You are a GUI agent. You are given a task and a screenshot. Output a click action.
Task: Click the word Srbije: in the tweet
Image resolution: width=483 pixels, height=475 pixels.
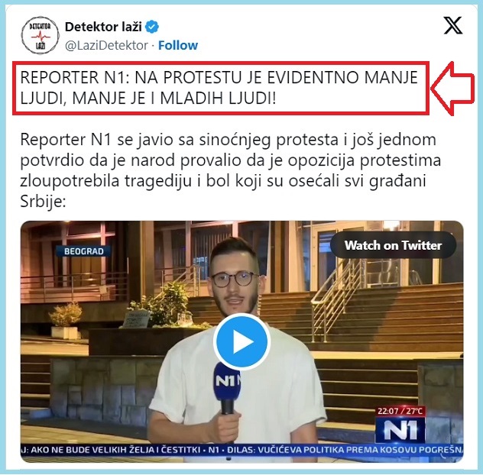tap(43, 202)
